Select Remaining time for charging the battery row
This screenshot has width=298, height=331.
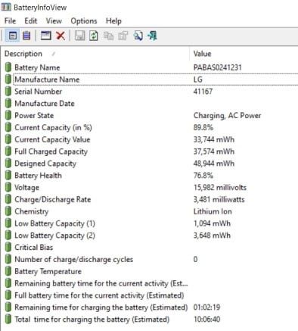(151, 308)
